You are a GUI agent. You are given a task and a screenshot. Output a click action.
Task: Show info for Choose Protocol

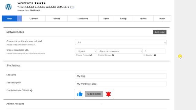(91, 55)
